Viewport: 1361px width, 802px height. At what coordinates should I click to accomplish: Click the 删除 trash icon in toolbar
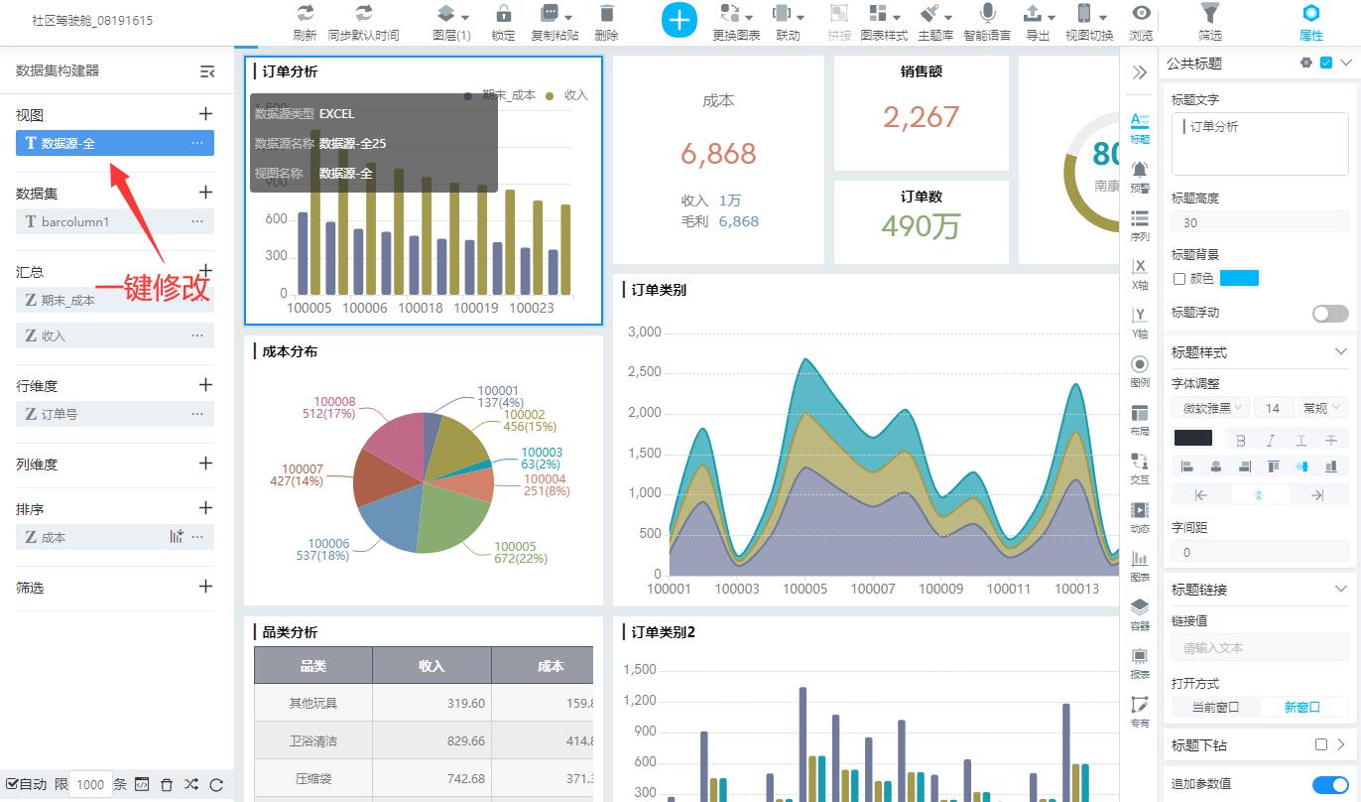pos(606,14)
